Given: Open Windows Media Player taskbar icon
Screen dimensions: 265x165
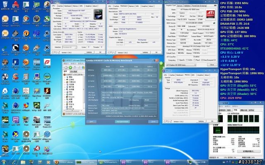Looking at the screenshot, I should (48, 162).
